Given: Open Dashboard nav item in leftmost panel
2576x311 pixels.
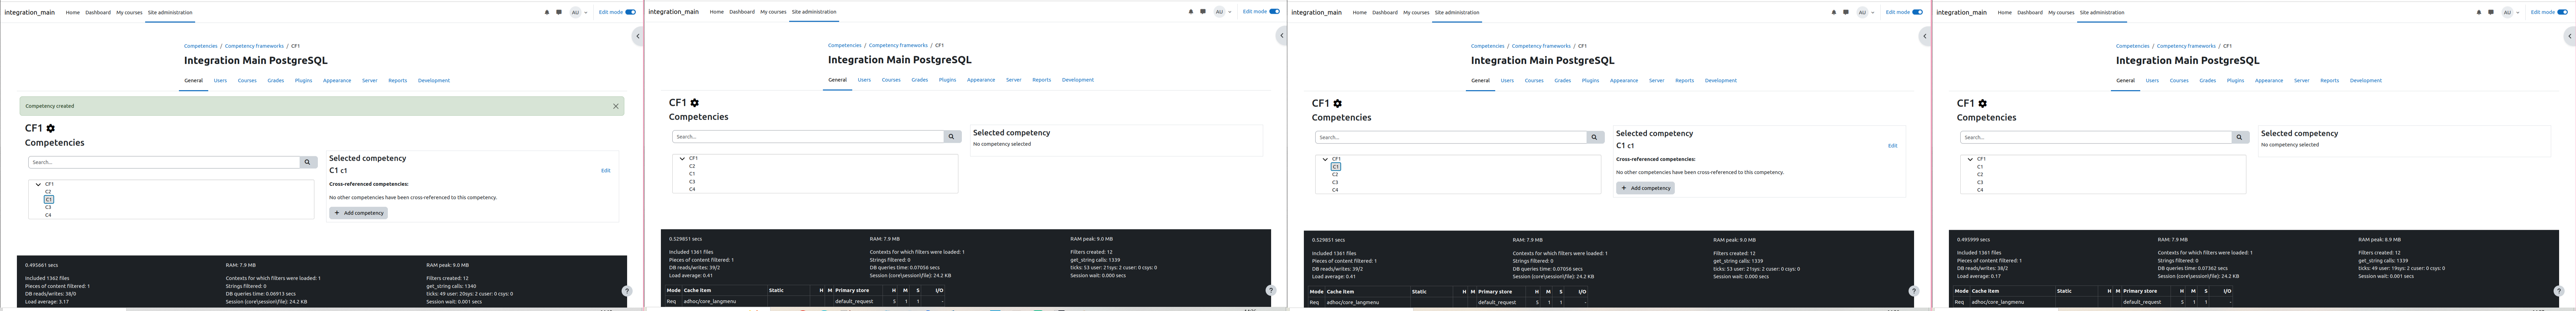Looking at the screenshot, I should click(x=98, y=12).
